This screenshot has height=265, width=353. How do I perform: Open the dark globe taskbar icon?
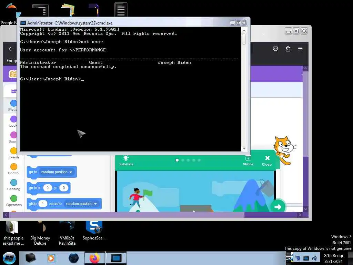74,258
